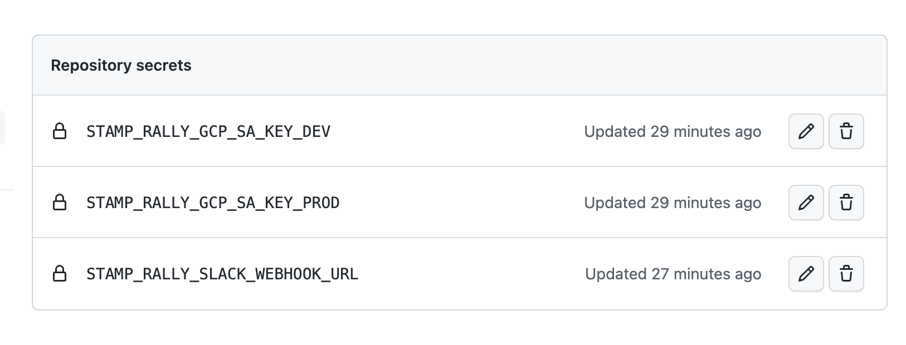Click the lock icon next to STAMP_RALLY_GCP_SA_KEY_DEV
This screenshot has width=906, height=345.
(x=61, y=131)
